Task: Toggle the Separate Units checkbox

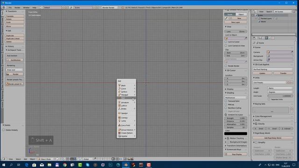Action: (x=269, y=99)
